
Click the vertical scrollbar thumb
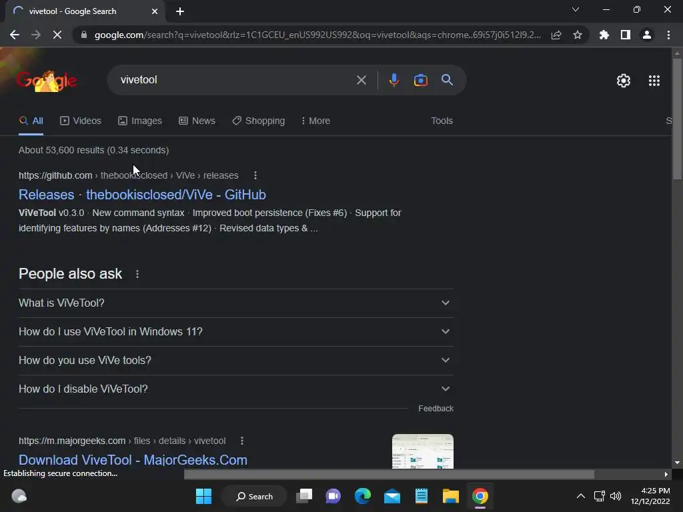[x=677, y=119]
